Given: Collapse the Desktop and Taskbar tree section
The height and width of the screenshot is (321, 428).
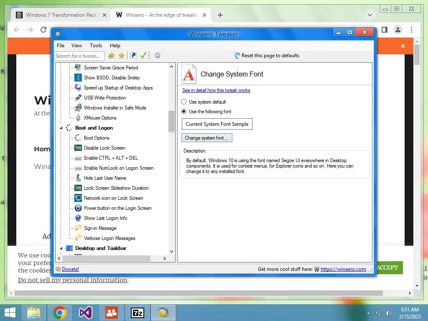Looking at the screenshot, I should click(61, 248).
